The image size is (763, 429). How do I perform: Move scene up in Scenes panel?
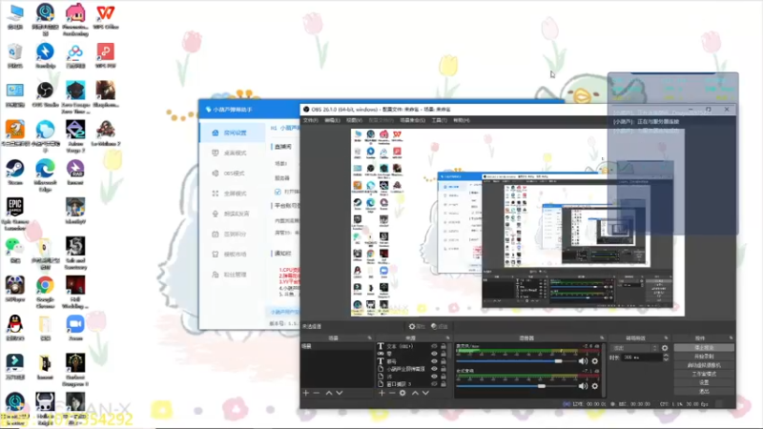click(x=329, y=393)
